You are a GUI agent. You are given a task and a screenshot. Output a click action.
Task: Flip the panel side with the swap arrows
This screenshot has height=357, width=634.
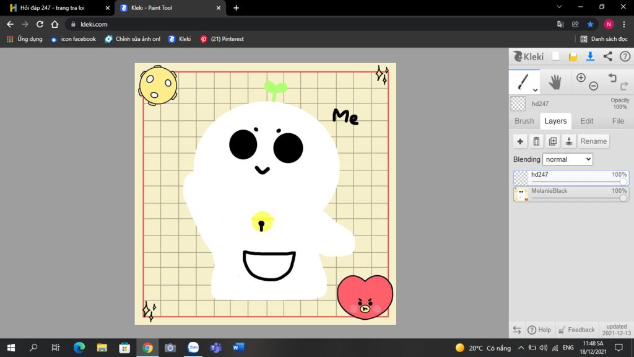[517, 330]
